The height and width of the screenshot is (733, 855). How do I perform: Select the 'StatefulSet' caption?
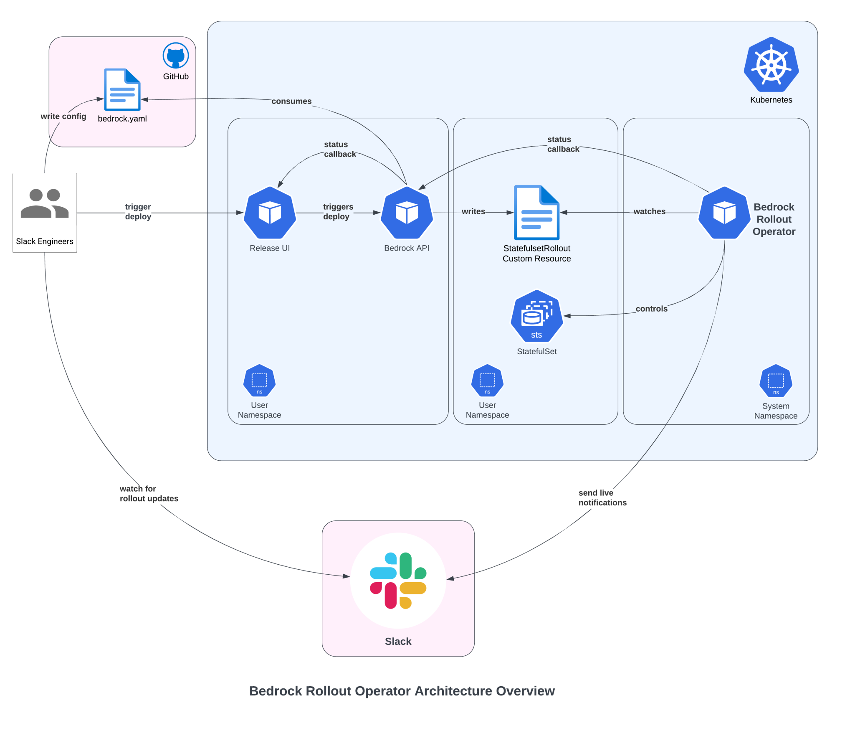tap(536, 351)
